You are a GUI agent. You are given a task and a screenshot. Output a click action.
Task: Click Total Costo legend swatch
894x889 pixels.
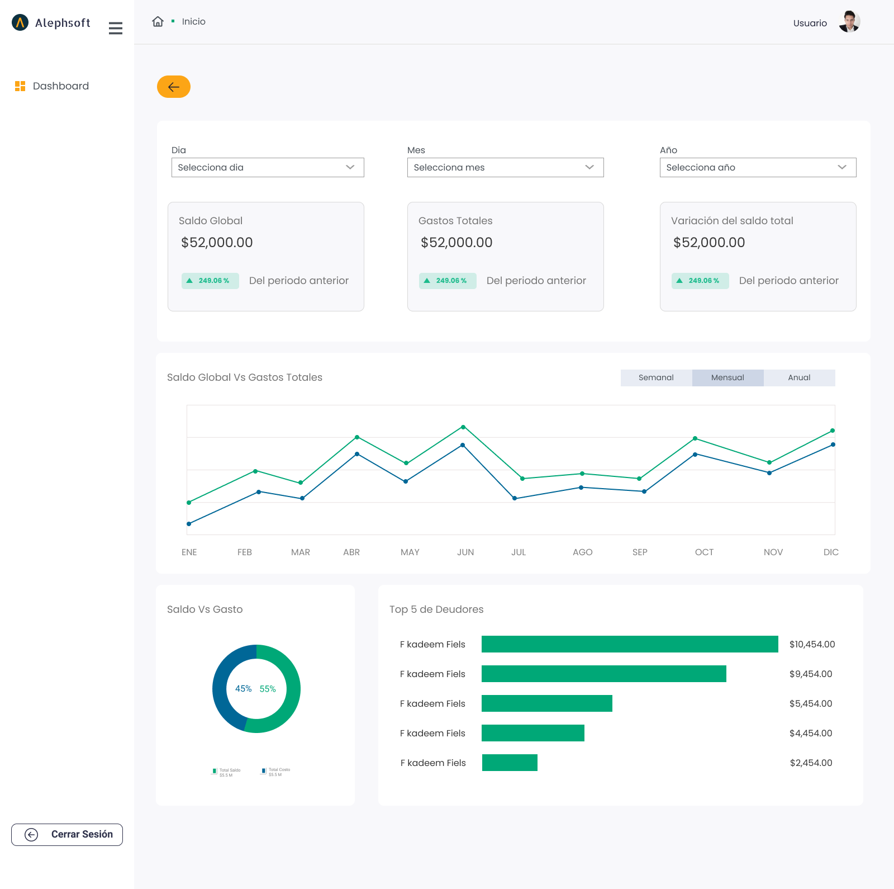[x=264, y=771]
